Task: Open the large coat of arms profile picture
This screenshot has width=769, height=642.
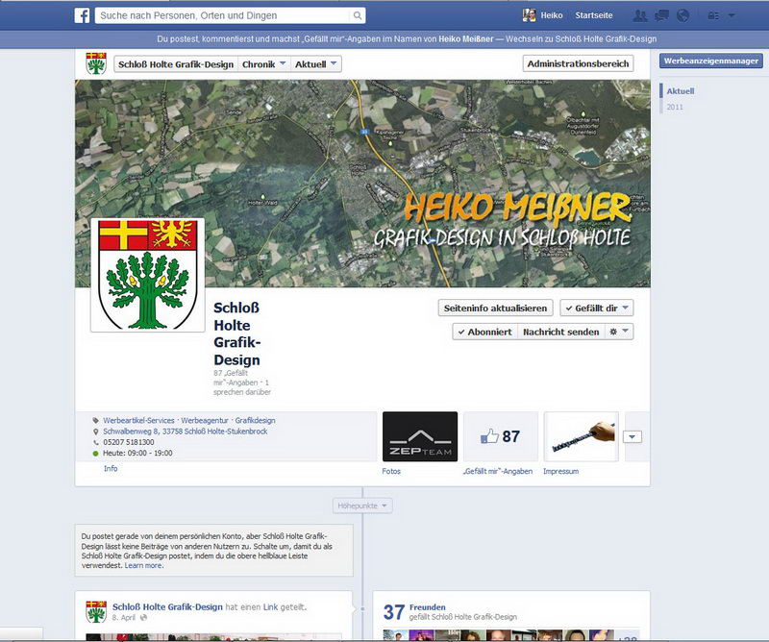Action: [148, 275]
